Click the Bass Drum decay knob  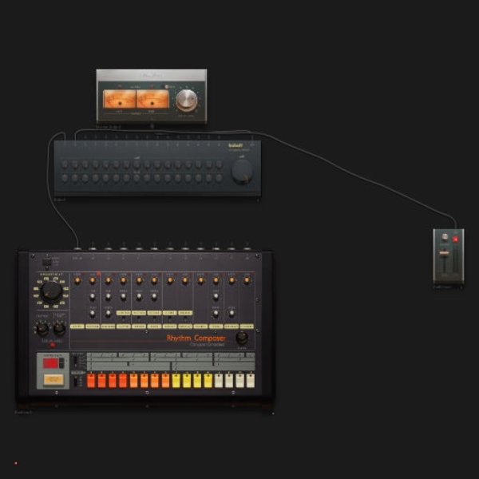pos(93,313)
